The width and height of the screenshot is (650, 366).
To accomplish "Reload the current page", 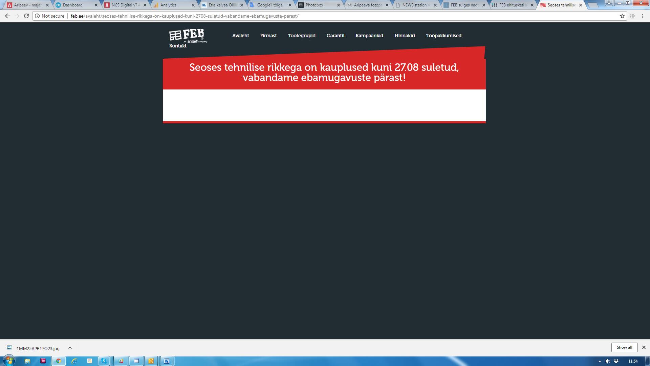I will (x=26, y=16).
